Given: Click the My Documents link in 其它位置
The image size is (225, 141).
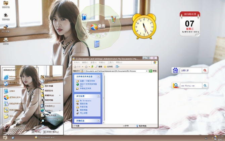Looking at the screenshot, I should click(85, 101).
